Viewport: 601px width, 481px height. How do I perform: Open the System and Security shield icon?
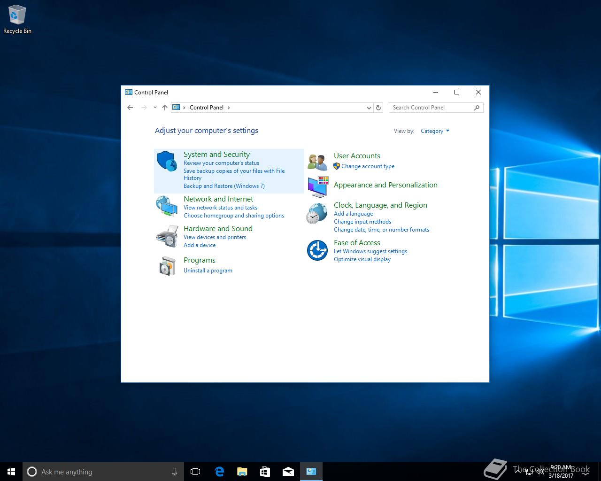click(167, 161)
